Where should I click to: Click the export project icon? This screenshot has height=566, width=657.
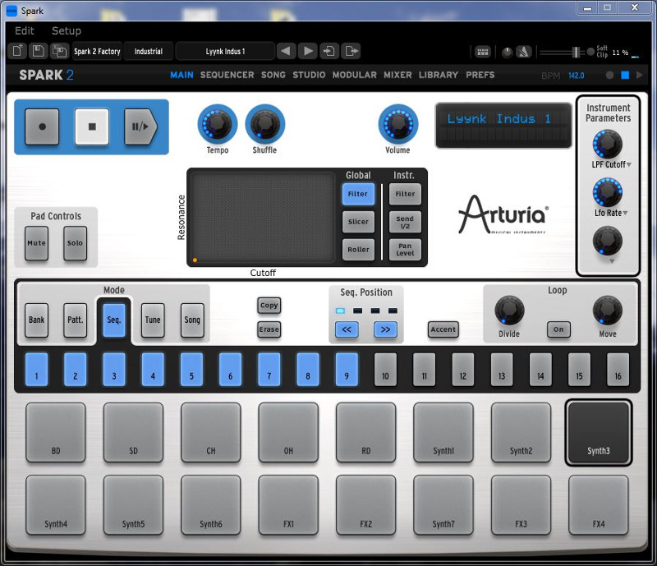click(351, 51)
